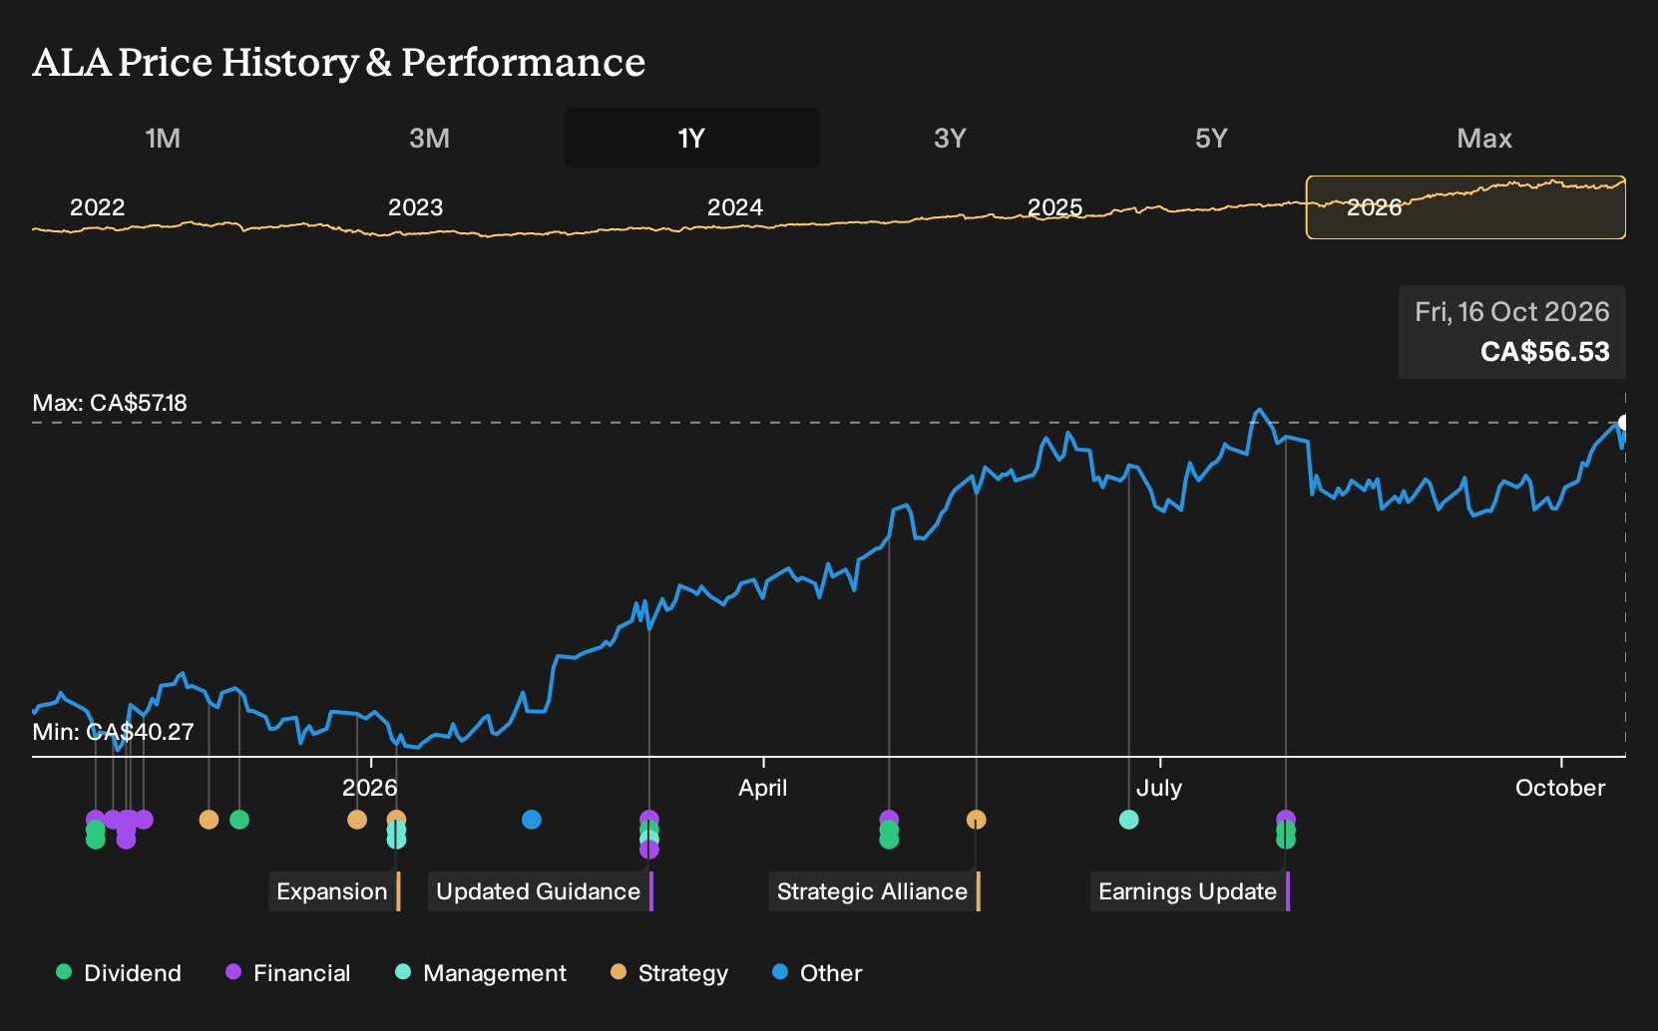
Task: Click the April axis label
Action: tap(763, 788)
